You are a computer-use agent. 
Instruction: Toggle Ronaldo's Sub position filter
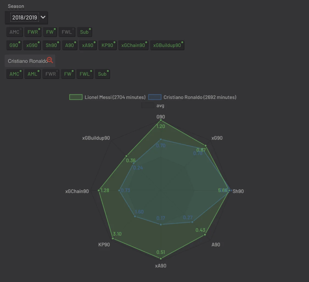click(102, 74)
